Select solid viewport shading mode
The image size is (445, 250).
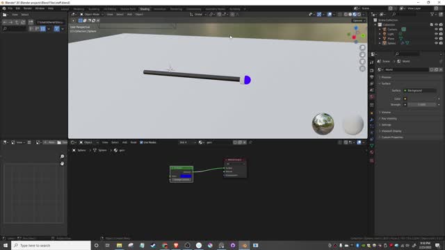pyautogui.click(x=350, y=14)
